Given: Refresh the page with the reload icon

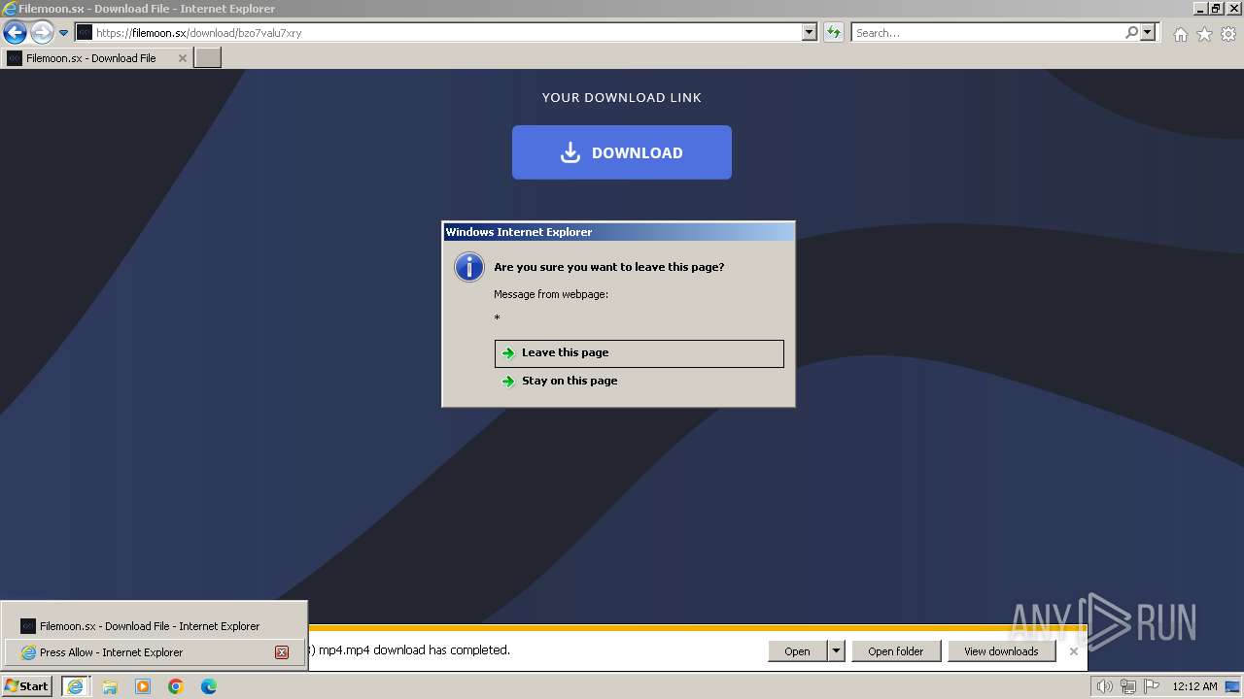Looking at the screenshot, I should point(833,33).
